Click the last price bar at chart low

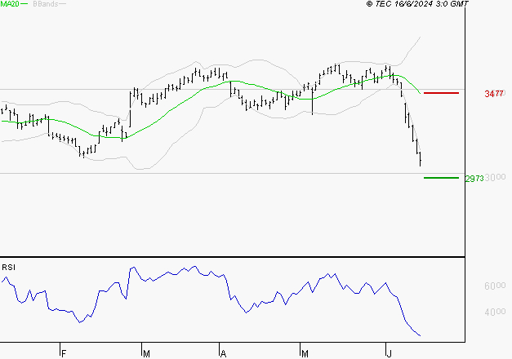pos(421,159)
